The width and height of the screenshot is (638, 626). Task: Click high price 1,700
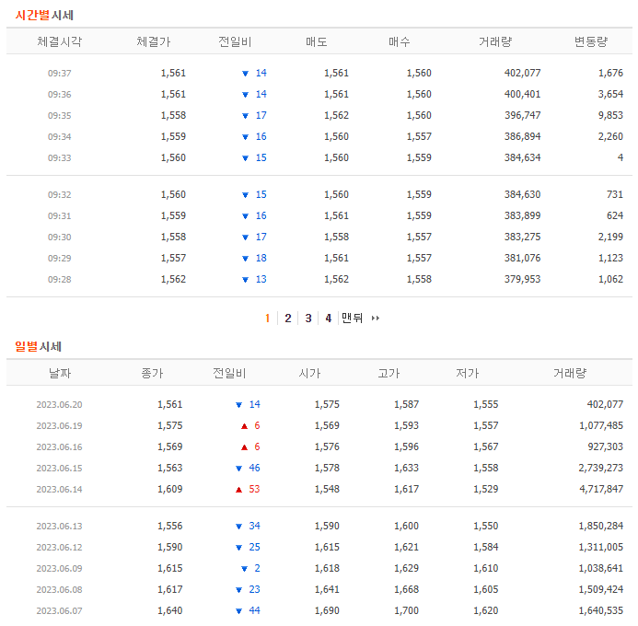[x=406, y=610]
